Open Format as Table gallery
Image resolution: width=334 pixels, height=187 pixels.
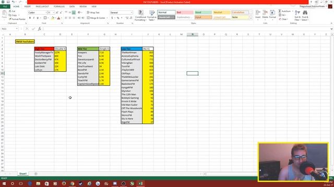click(152, 16)
